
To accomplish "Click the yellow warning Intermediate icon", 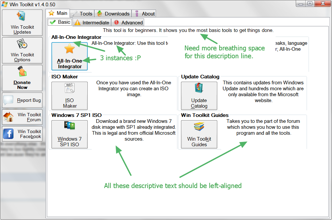I will (77, 22).
